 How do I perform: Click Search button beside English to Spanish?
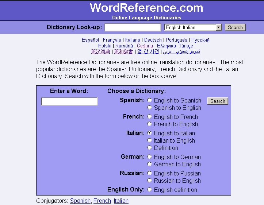tap(218, 101)
